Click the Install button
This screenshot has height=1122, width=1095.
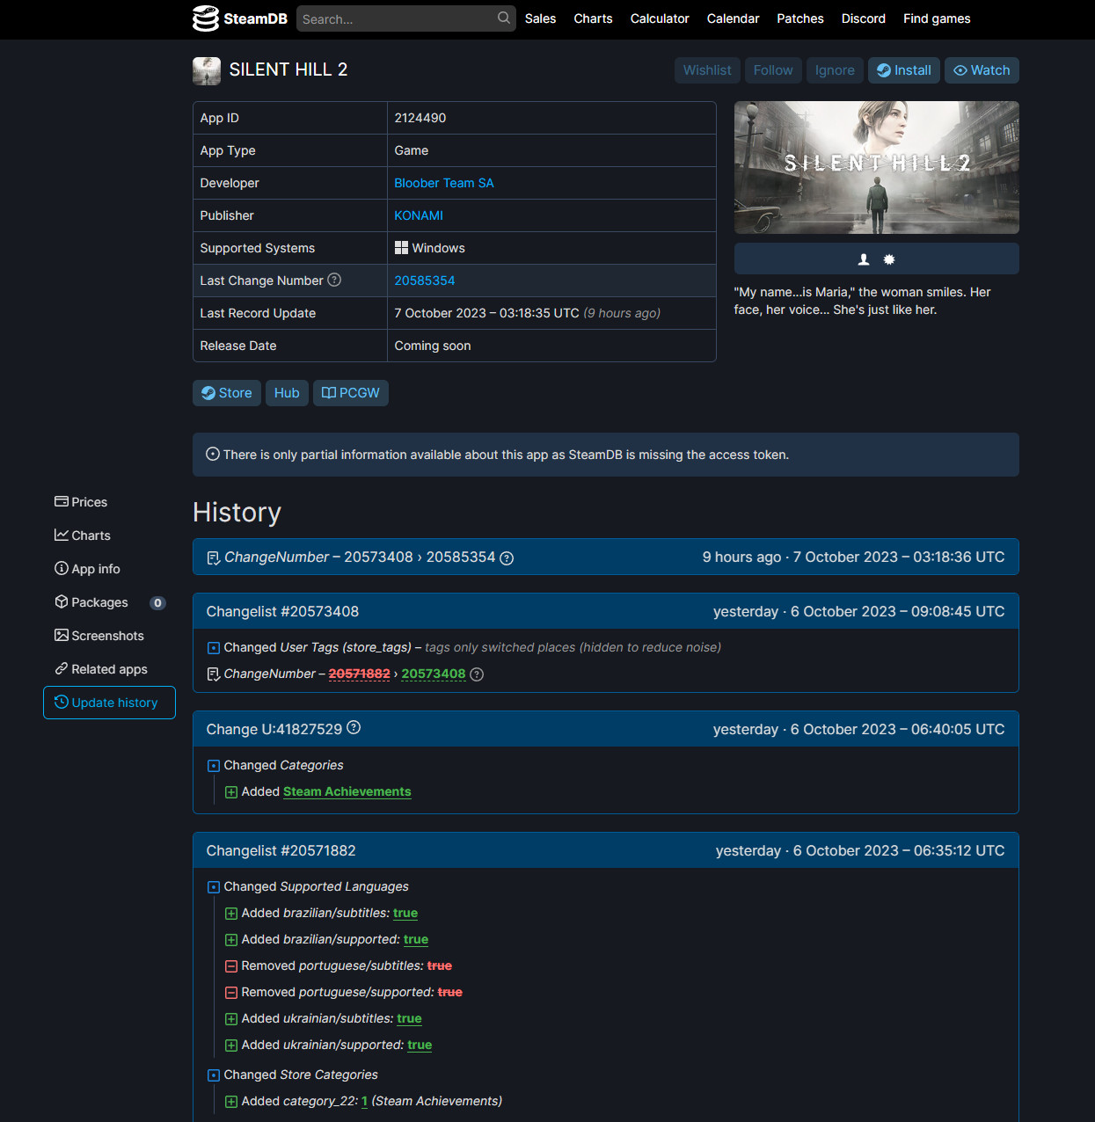[904, 70]
